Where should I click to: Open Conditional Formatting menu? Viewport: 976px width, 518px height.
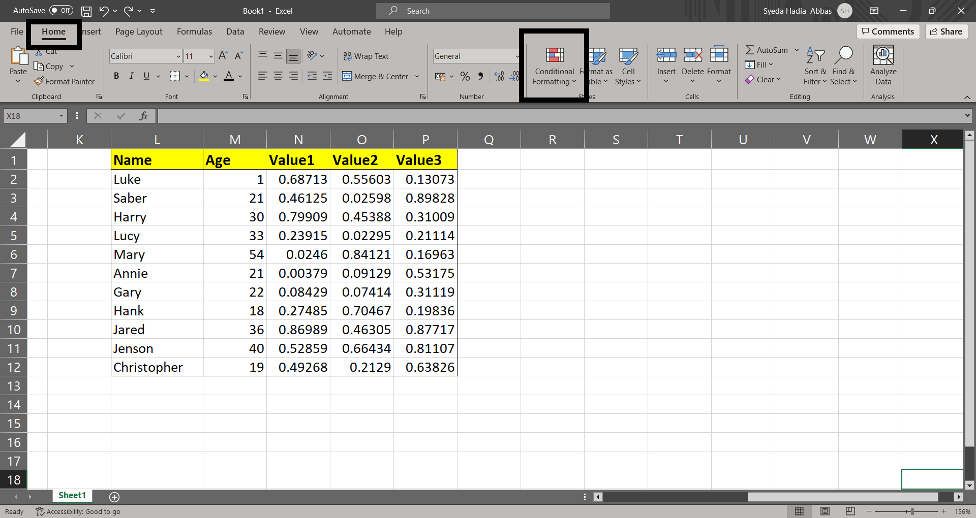tap(554, 66)
